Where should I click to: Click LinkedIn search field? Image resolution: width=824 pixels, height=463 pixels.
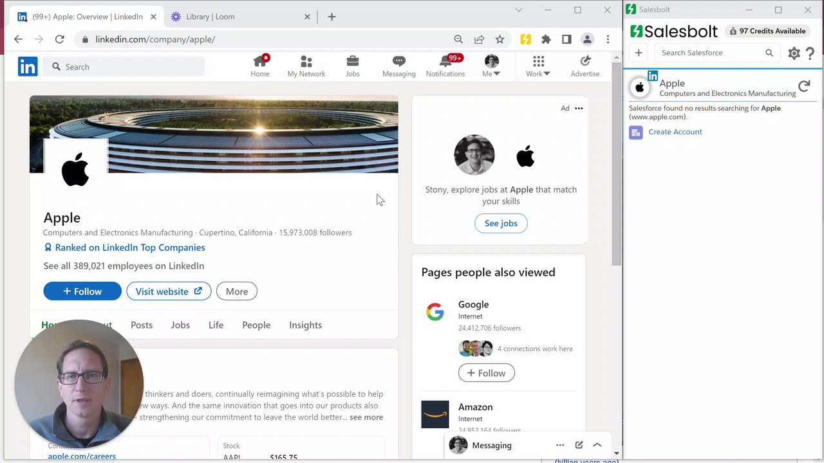click(x=124, y=66)
